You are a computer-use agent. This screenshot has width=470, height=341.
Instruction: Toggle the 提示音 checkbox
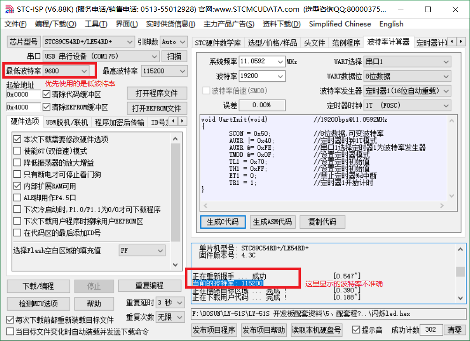tap(356, 330)
